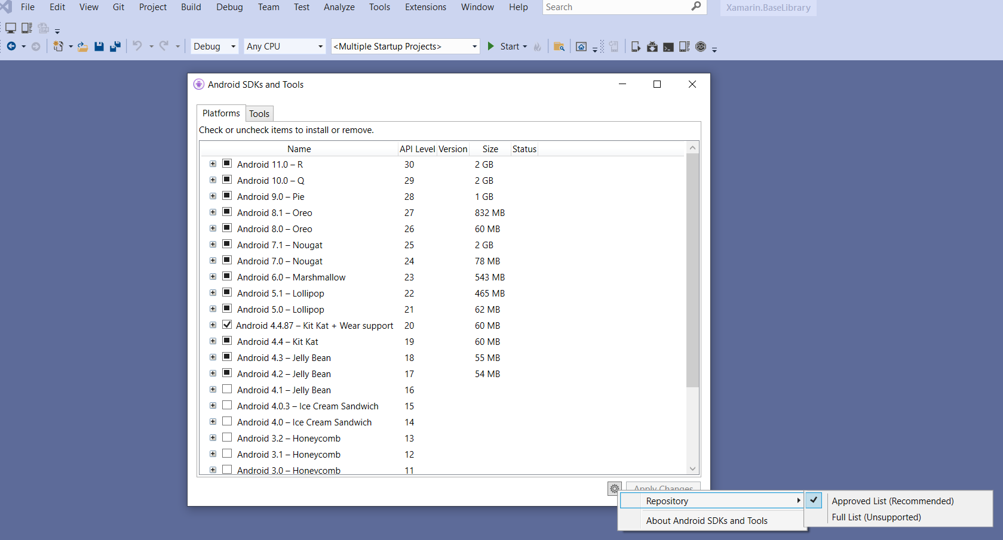
Task: Uncheck Android 4.4.87 Kit Kat + Wear support
Action: click(227, 325)
